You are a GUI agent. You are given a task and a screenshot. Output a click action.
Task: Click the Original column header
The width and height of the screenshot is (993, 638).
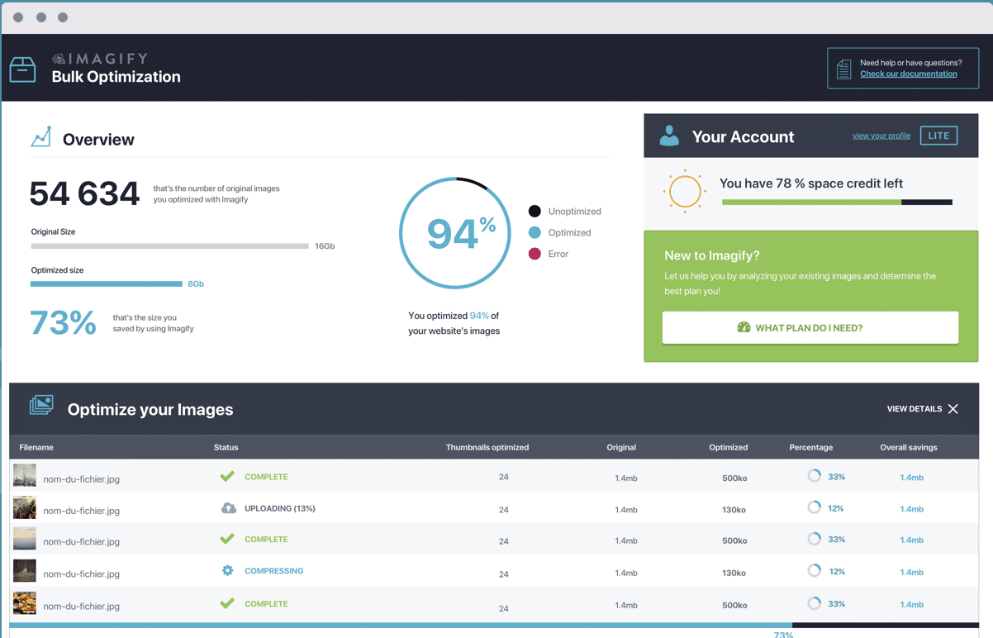tap(621, 447)
